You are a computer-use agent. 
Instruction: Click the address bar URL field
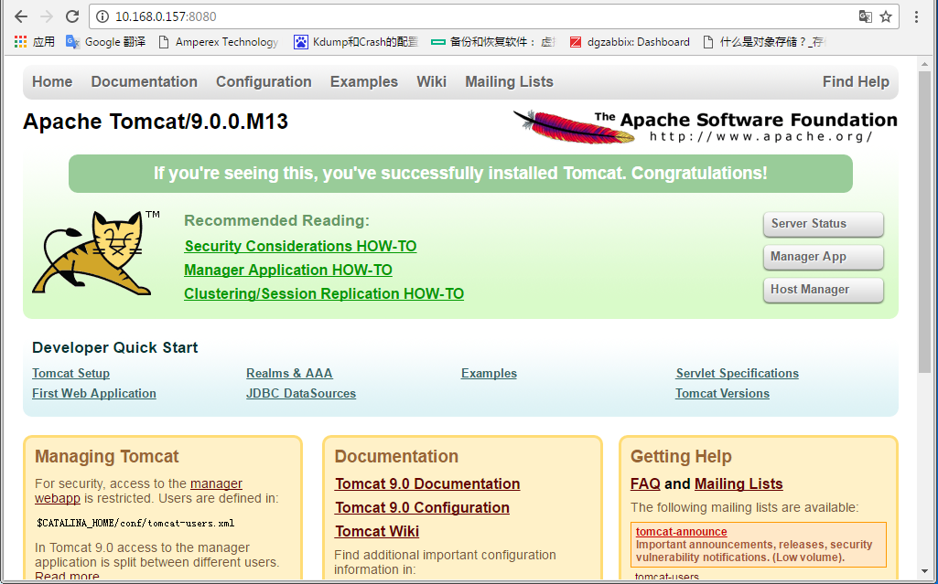pos(458,16)
